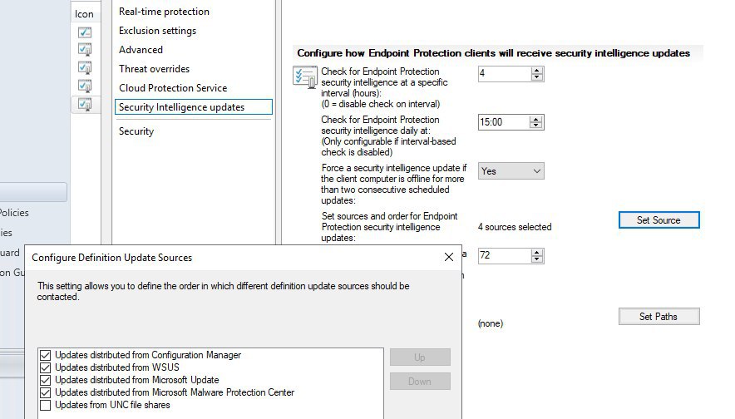The image size is (735, 419).
Task: Toggle Microsoft Malware Protection Center updates checkbox
Action: (45, 392)
